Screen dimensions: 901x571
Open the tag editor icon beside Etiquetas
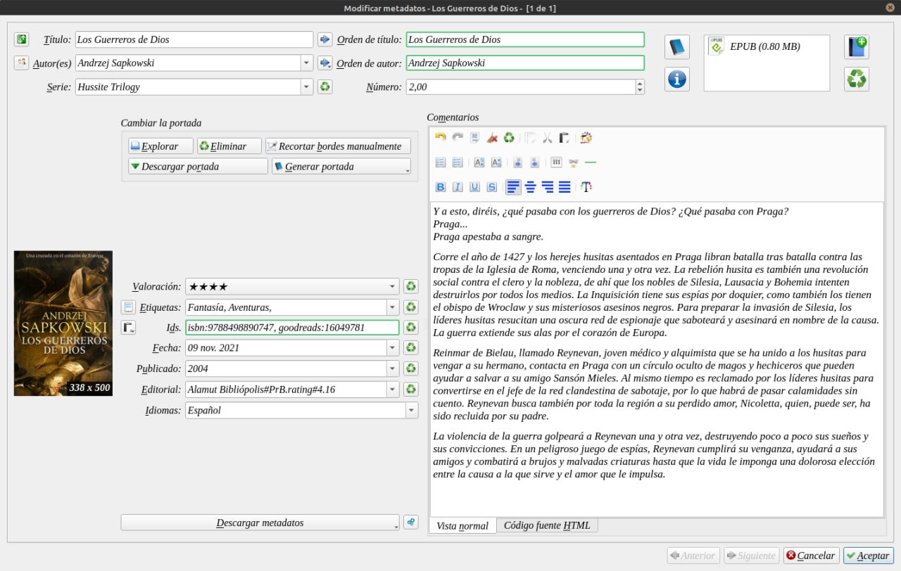coord(128,307)
